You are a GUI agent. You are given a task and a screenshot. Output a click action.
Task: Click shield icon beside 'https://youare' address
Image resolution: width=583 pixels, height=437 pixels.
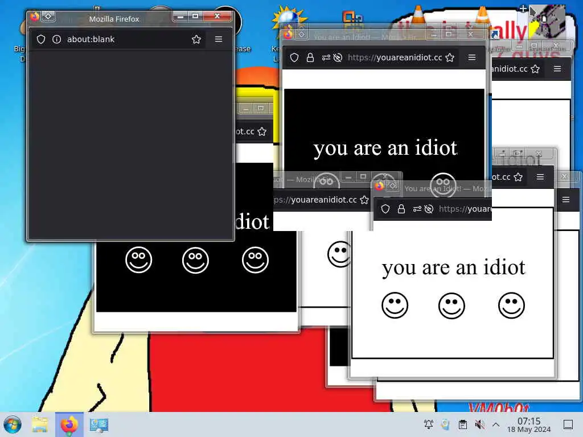tap(385, 209)
